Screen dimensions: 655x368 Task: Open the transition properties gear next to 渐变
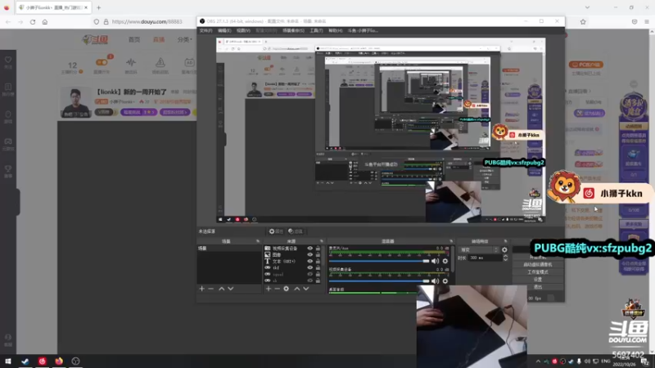[504, 250]
